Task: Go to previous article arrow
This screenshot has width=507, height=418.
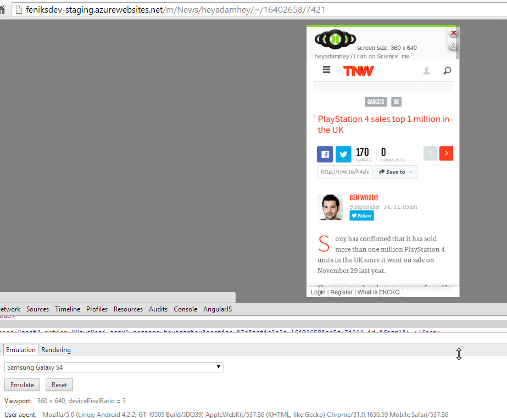Action: click(x=430, y=153)
